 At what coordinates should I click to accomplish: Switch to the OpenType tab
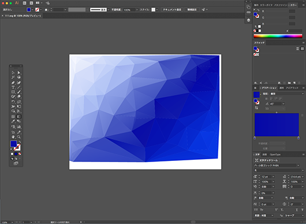tap(275, 155)
